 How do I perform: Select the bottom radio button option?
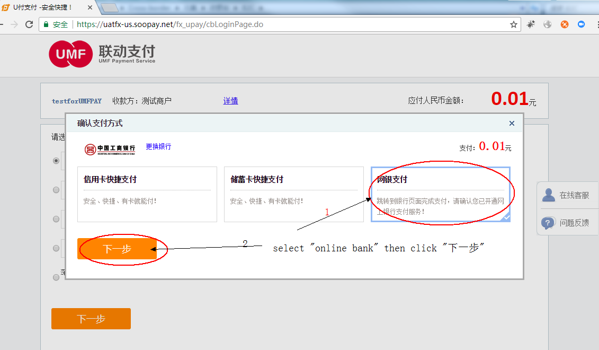point(56,276)
